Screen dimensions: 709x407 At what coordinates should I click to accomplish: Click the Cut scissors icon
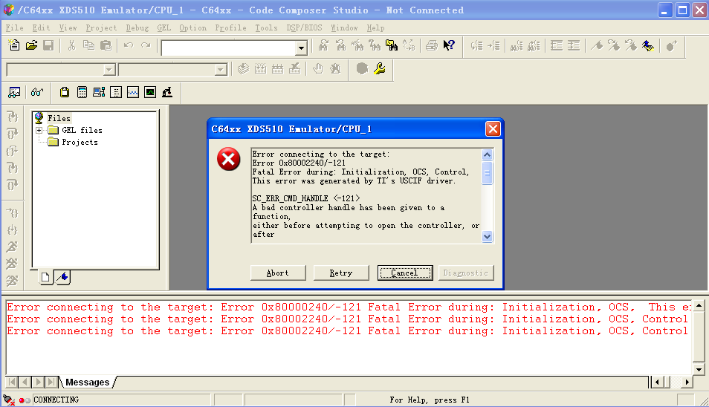pyautogui.click(x=71, y=45)
